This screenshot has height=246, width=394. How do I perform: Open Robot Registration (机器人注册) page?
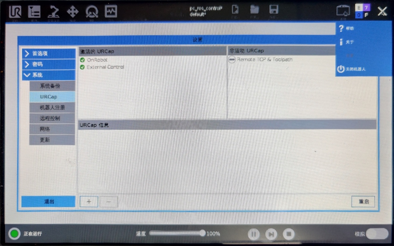point(52,107)
